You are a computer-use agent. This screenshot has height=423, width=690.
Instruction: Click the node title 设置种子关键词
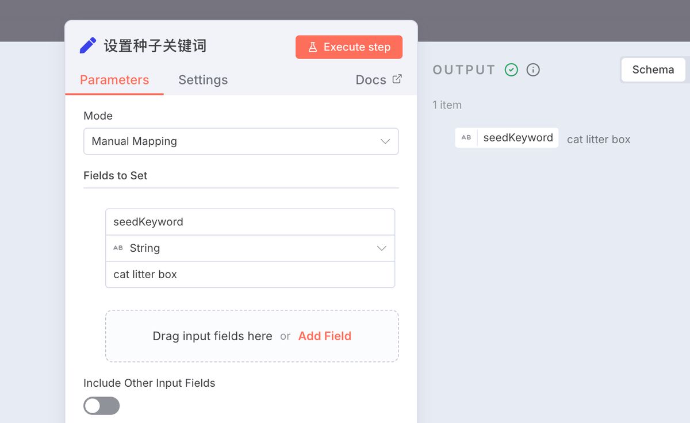click(x=155, y=46)
